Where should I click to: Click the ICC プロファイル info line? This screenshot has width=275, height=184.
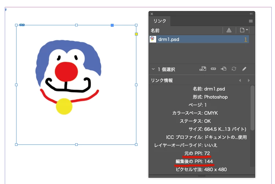click(206, 137)
